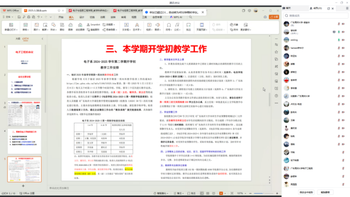The image size is (350, 197).
Task: Open the 动画 ribbon tab
Action: [x=102, y=17]
